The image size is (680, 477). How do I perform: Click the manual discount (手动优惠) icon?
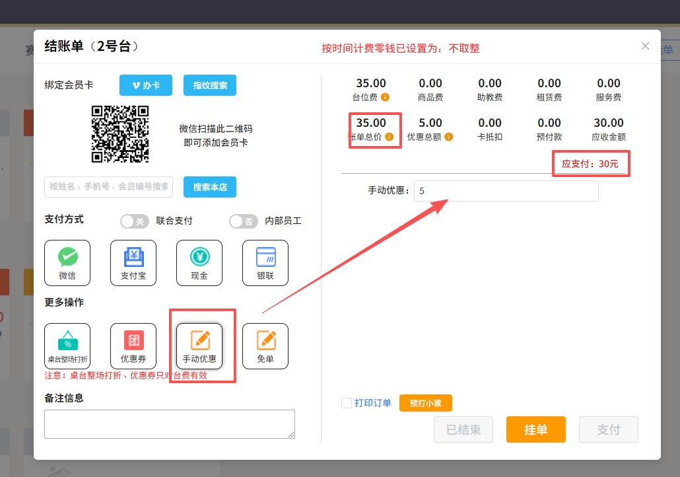click(199, 346)
